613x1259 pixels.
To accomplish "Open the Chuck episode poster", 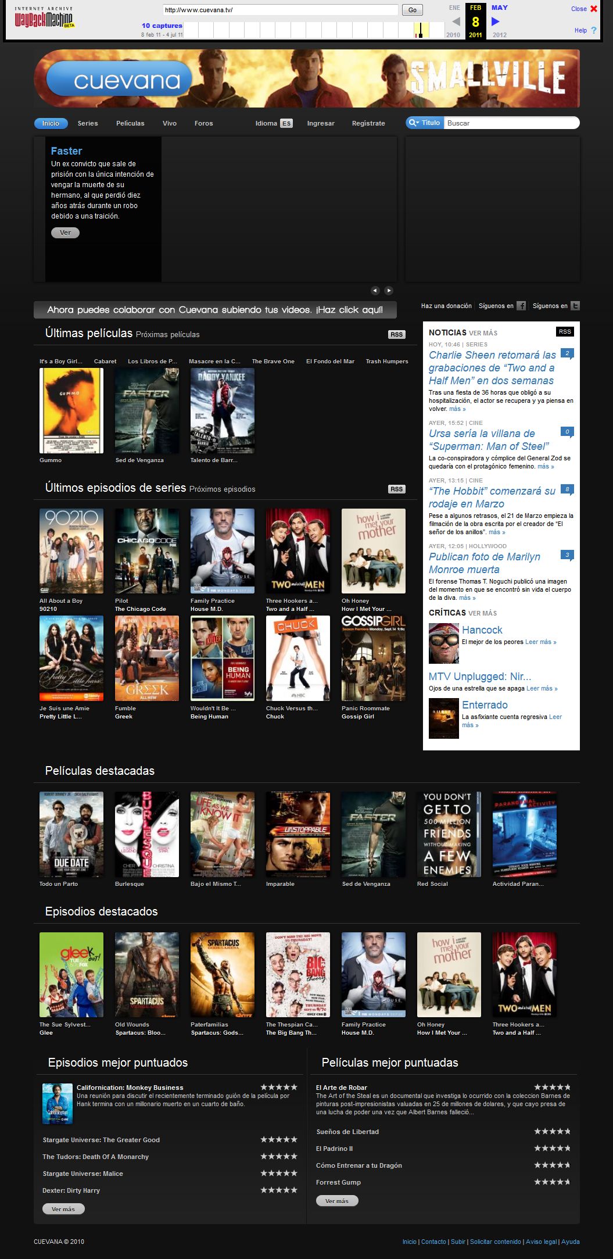I will [298, 659].
